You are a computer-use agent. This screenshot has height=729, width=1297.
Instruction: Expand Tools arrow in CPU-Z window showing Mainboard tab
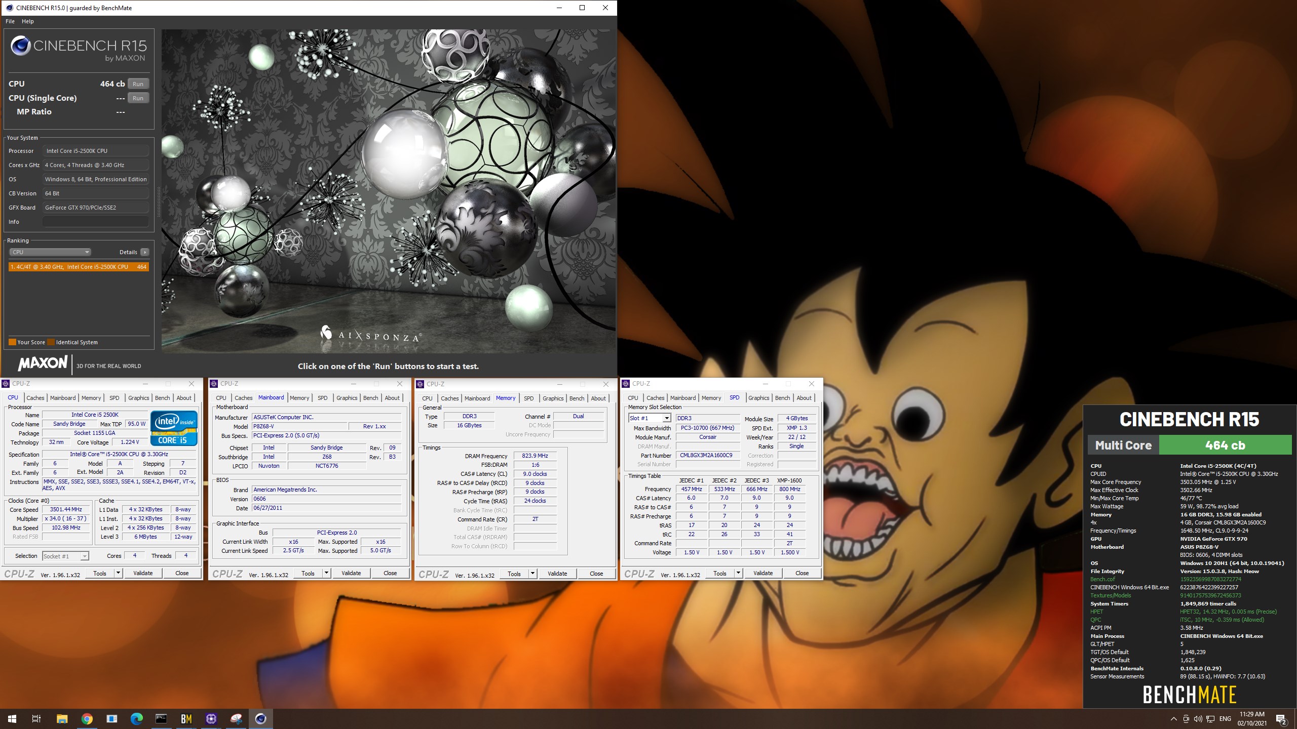(x=326, y=573)
